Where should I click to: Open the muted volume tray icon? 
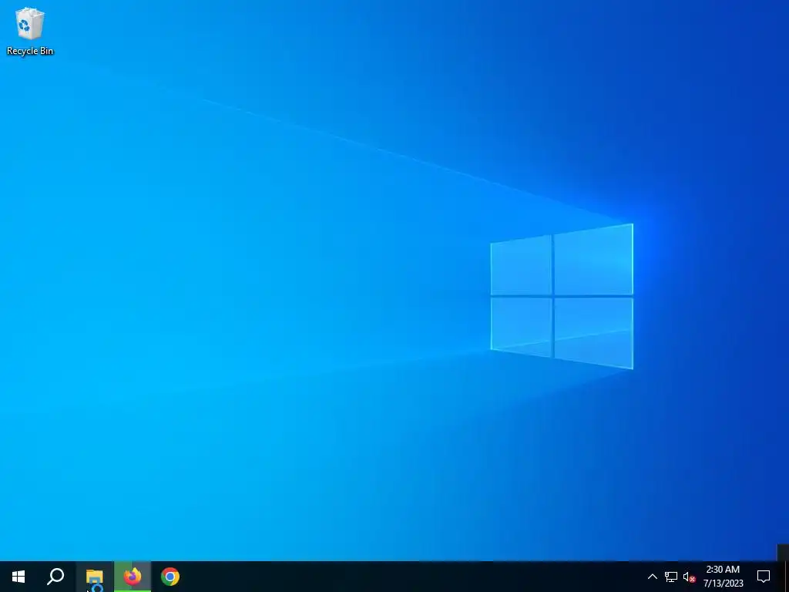689,577
